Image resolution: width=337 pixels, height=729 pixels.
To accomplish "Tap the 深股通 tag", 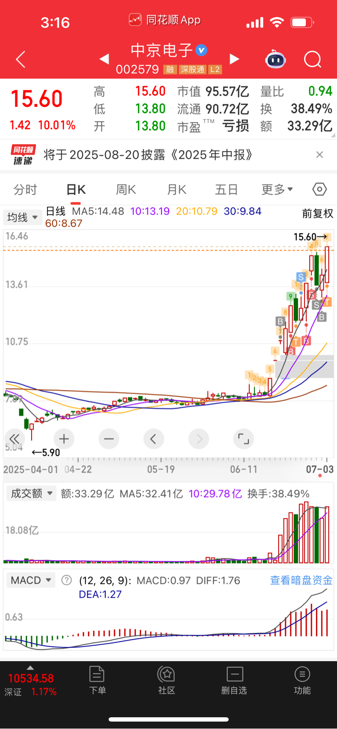I will (x=193, y=69).
